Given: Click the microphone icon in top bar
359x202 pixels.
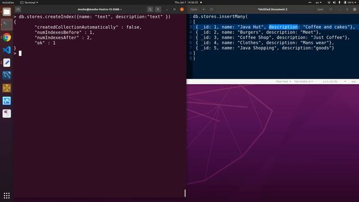Looking at the screenshot, I should click(339, 2).
